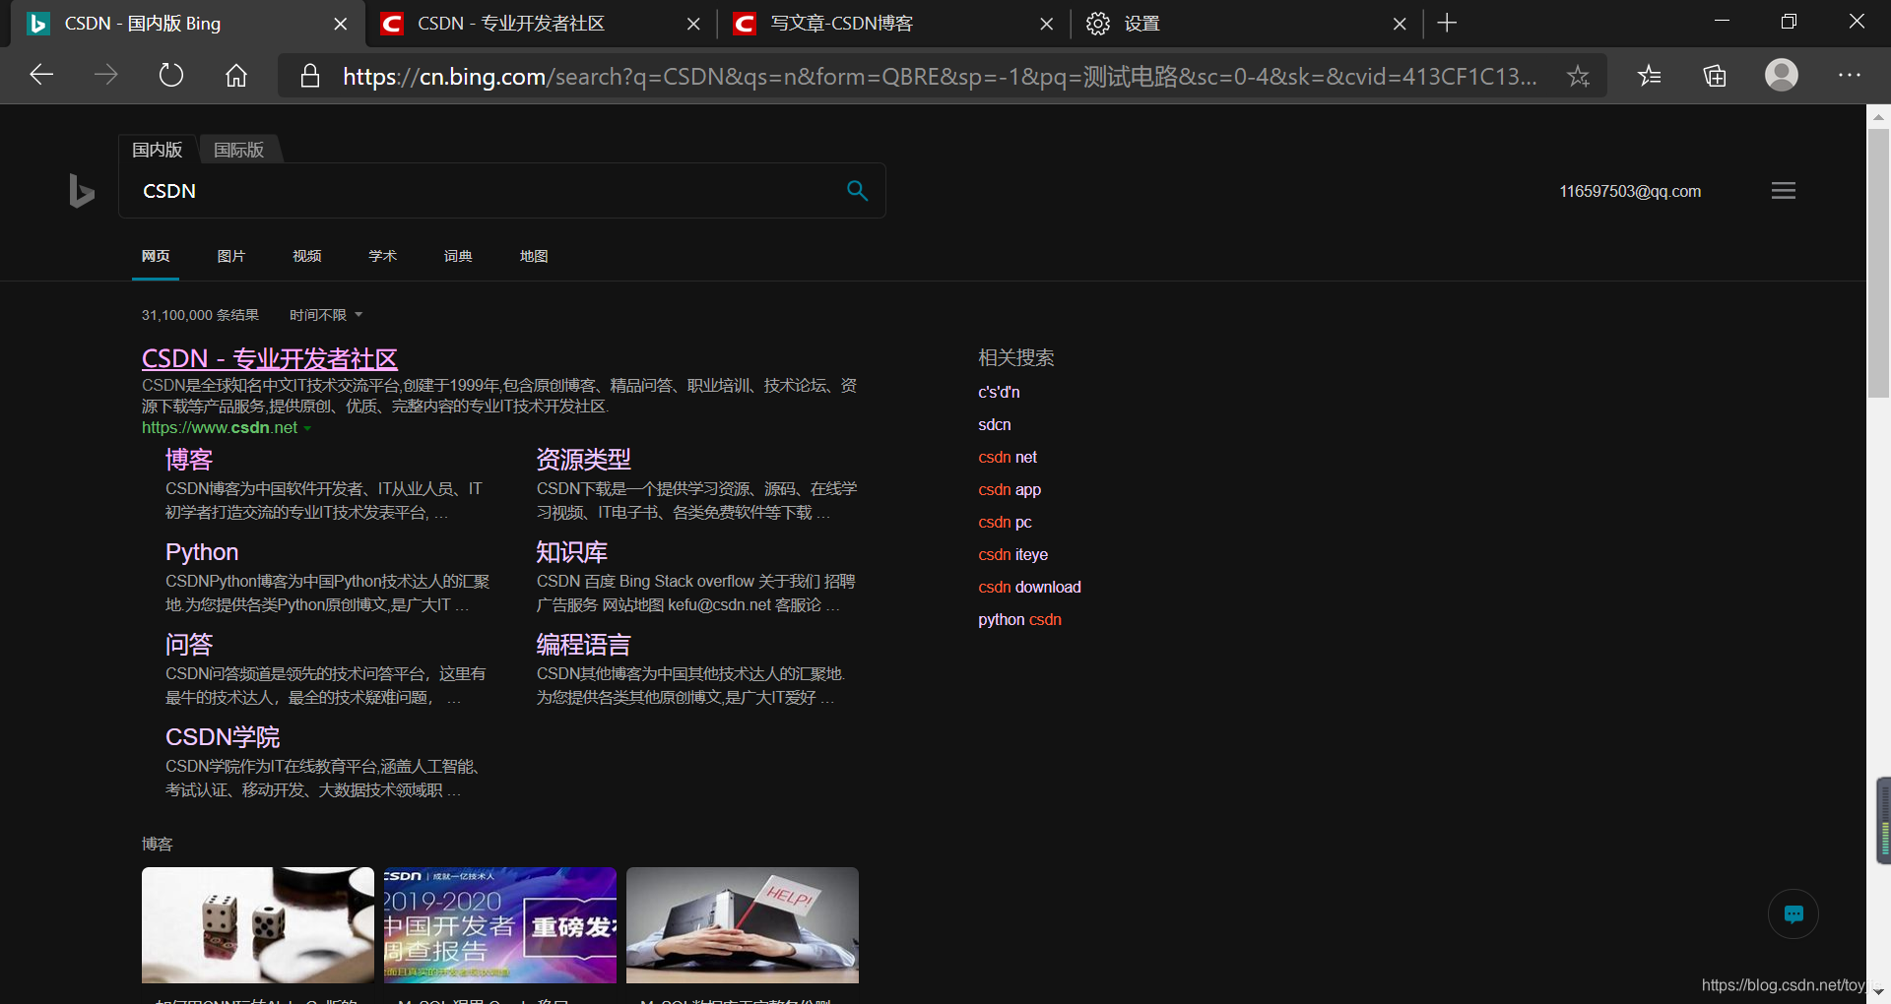Viewport: 1891px width, 1004px height.
Task: Click the page vertical scrollbar thumb
Action: [1878, 263]
